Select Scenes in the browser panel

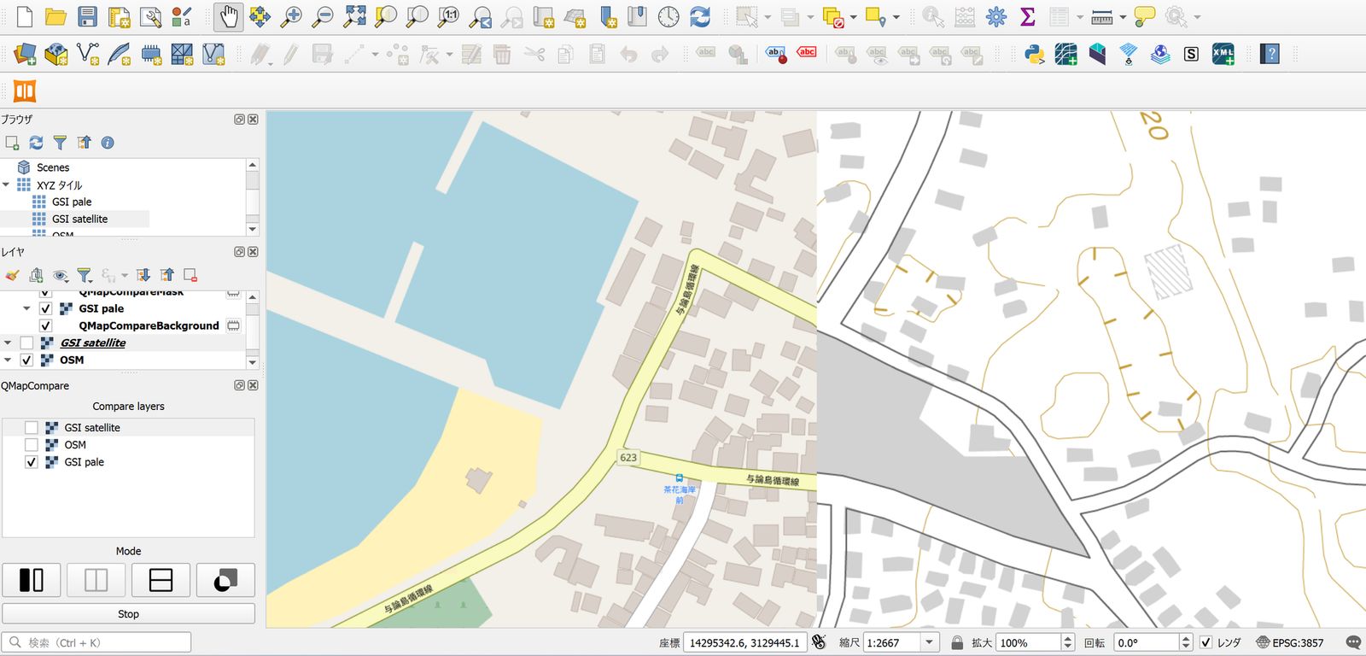coord(53,167)
